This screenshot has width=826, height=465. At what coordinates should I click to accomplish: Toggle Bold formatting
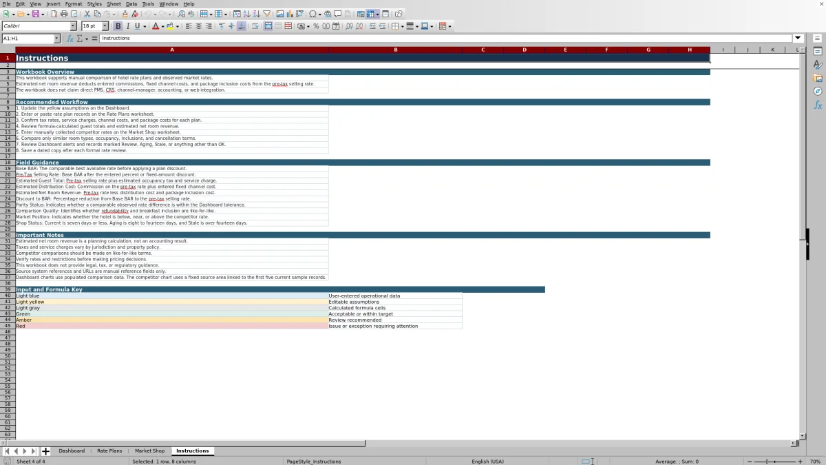click(118, 26)
